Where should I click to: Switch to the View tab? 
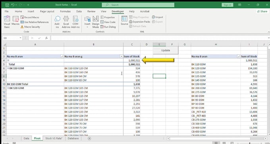(x=104, y=11)
